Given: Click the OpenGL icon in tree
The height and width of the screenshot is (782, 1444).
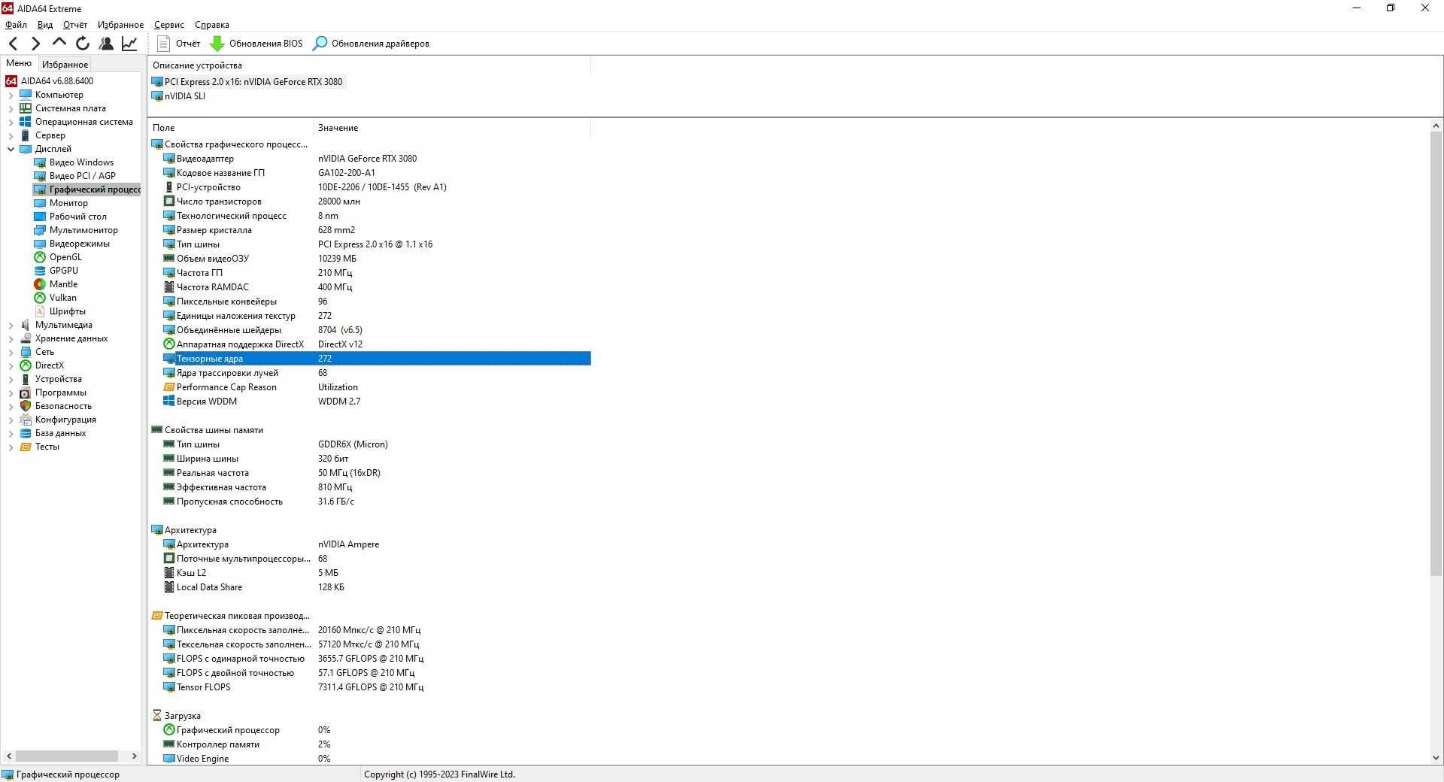Looking at the screenshot, I should point(40,257).
